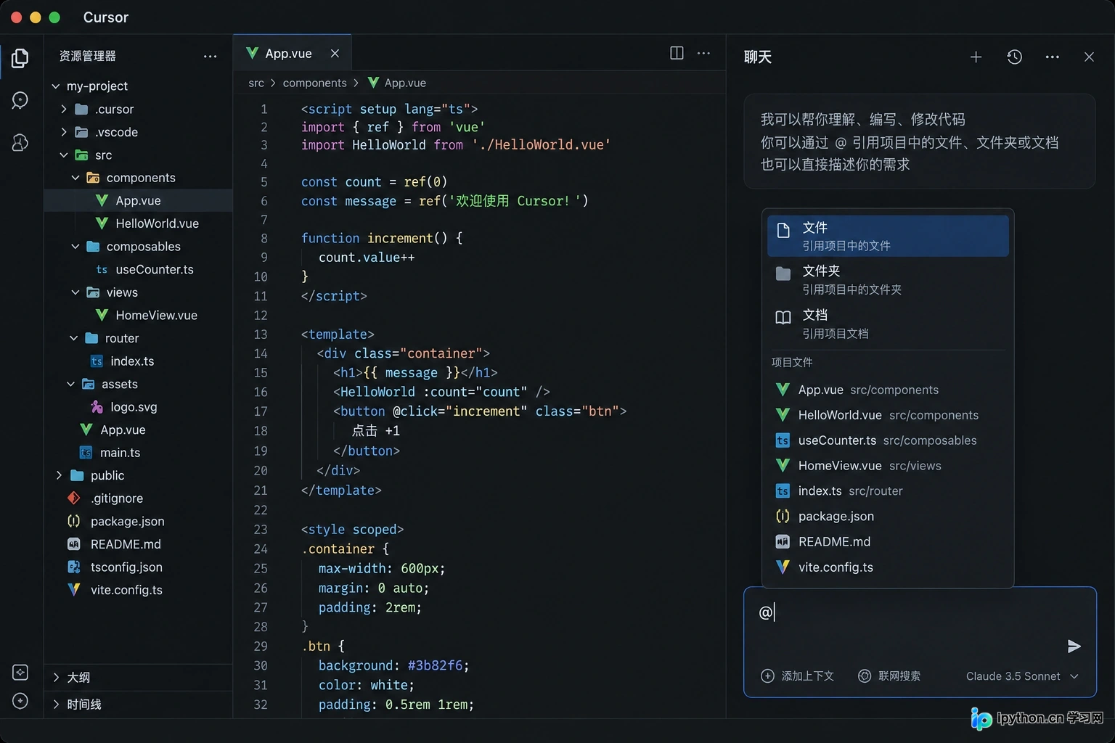Show chat history clock icon
The image size is (1115, 743).
click(1014, 57)
